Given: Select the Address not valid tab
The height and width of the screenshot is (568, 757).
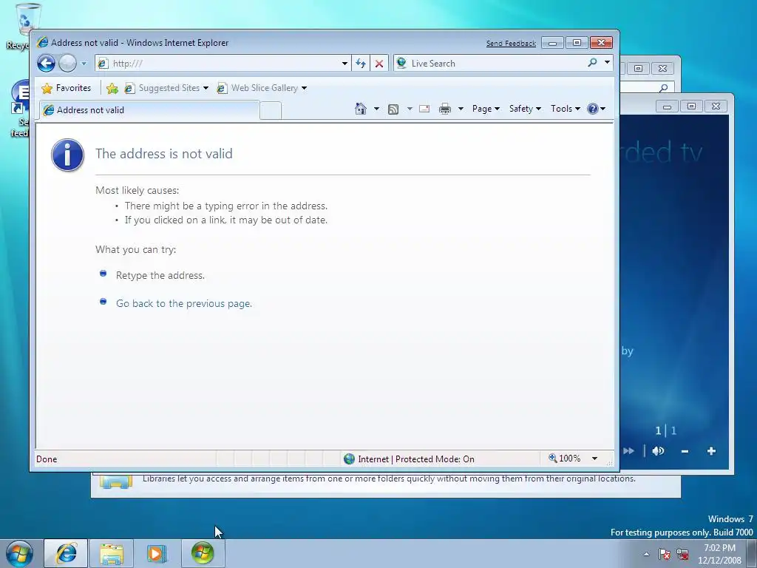Looking at the screenshot, I should tap(149, 110).
